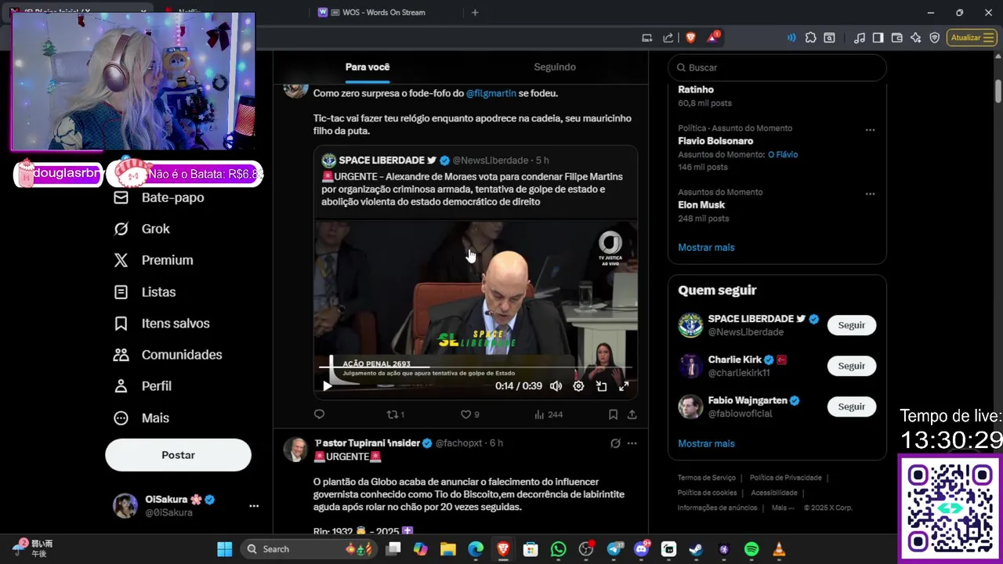The image size is (1003, 564).
Task: Open more options for Flavio Bolsonaro trend
Action: [x=870, y=130]
